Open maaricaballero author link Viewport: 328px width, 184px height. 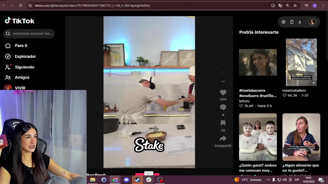(294, 90)
